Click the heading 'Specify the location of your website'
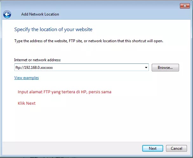This screenshot has height=158, width=193. click(x=53, y=30)
